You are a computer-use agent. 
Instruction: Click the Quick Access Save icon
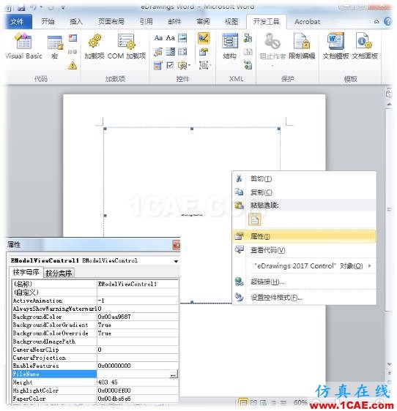click(x=21, y=7)
